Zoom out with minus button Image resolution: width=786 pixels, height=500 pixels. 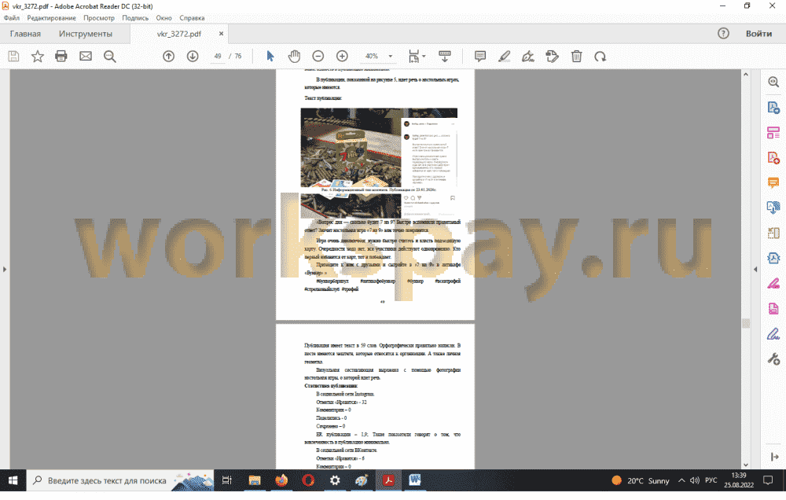tap(318, 56)
